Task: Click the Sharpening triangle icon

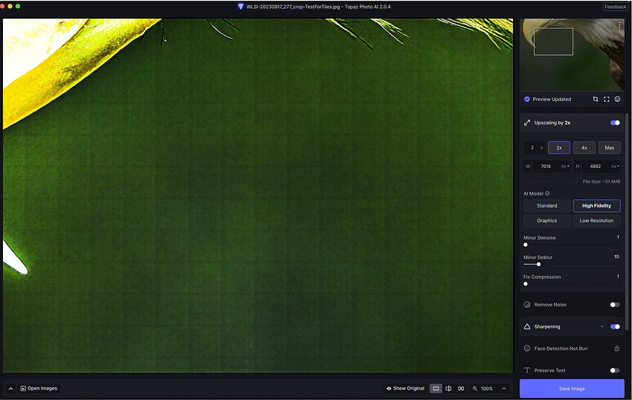Action: 527,326
